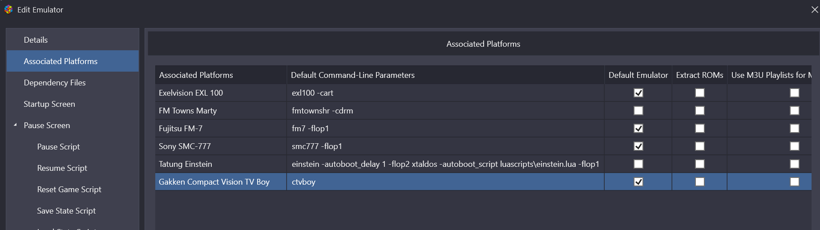This screenshot has height=230, width=820.
Task: Uncheck Default Emulator for Sony SMC-777
Action: tap(638, 146)
